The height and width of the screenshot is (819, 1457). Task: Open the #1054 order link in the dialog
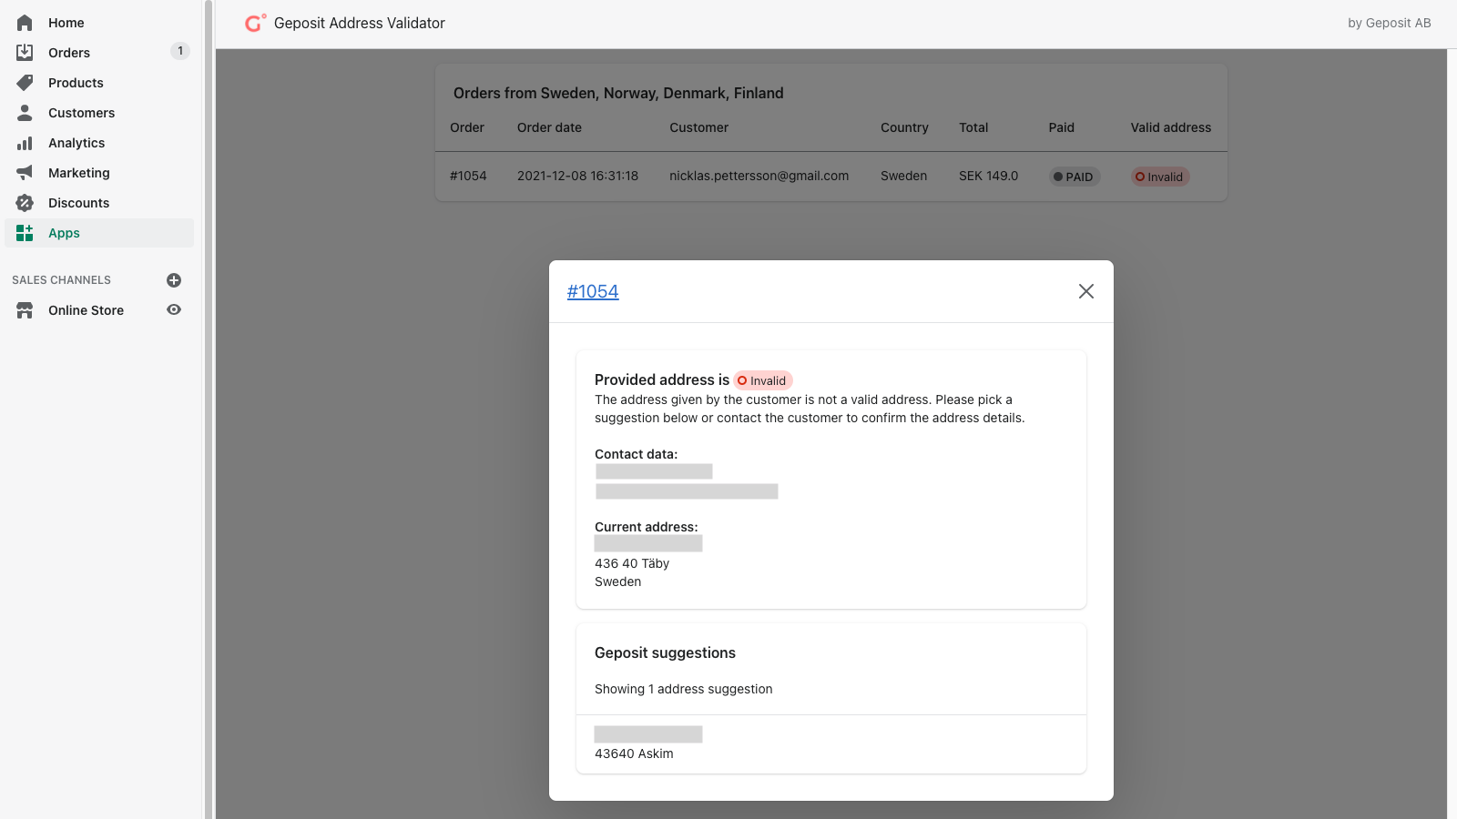593,291
